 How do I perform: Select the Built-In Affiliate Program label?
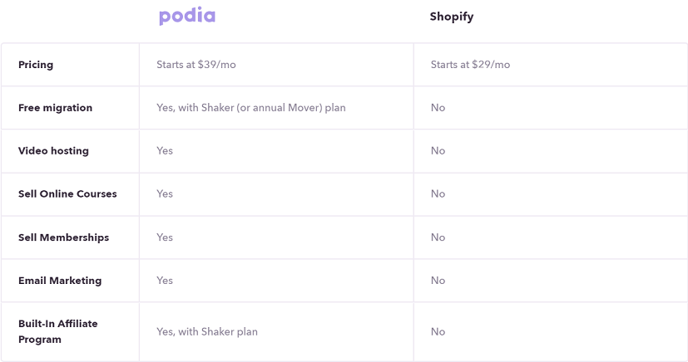[57, 331]
